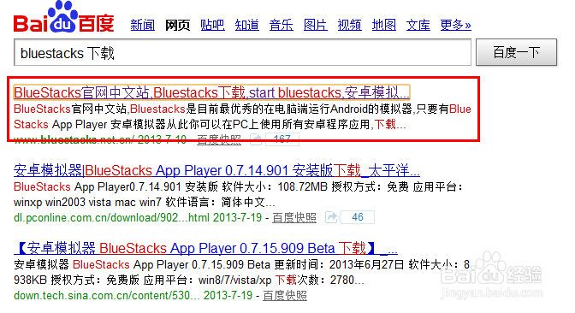Switch to 视频 video tab

[x=349, y=25]
